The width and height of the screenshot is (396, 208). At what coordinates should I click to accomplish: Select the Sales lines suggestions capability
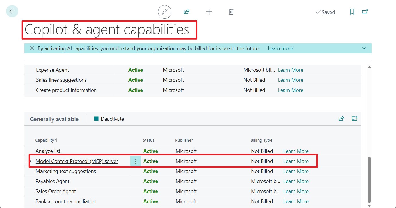pos(61,80)
